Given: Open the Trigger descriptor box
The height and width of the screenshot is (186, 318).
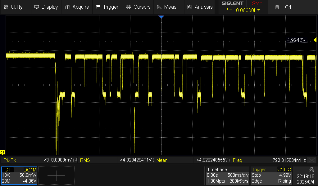Looking at the screenshot, I should coord(271,175).
